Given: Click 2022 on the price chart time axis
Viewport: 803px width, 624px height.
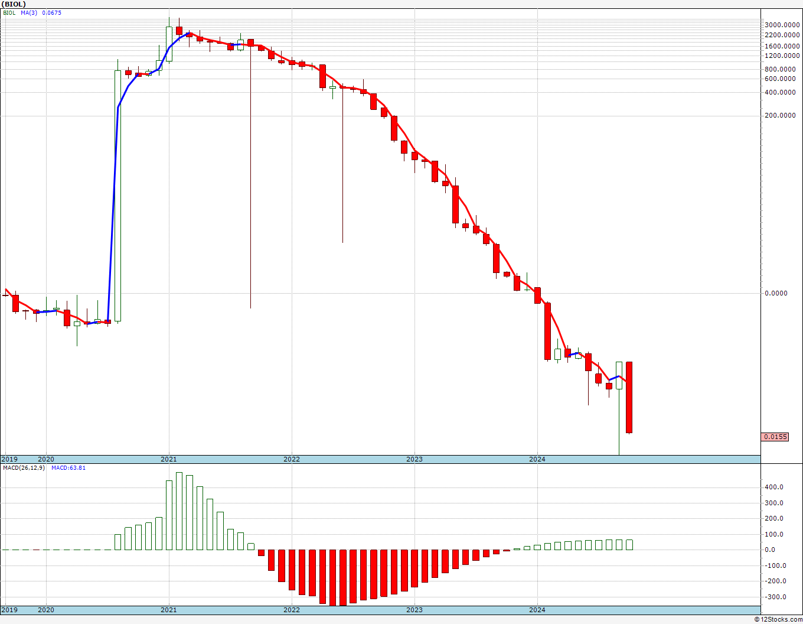Looking at the screenshot, I should coord(291,459).
